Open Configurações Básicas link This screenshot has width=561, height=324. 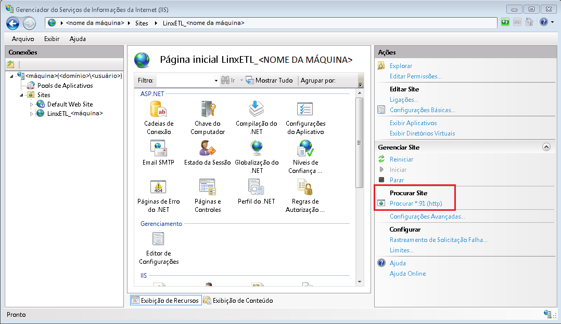coord(422,110)
